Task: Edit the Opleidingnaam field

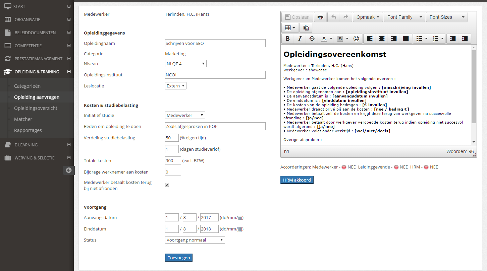Action: pyautogui.click(x=215, y=43)
